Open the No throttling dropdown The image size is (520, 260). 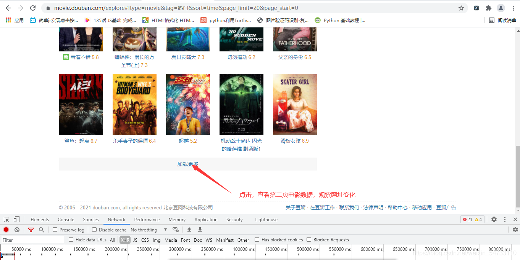pyautogui.click(x=149, y=230)
